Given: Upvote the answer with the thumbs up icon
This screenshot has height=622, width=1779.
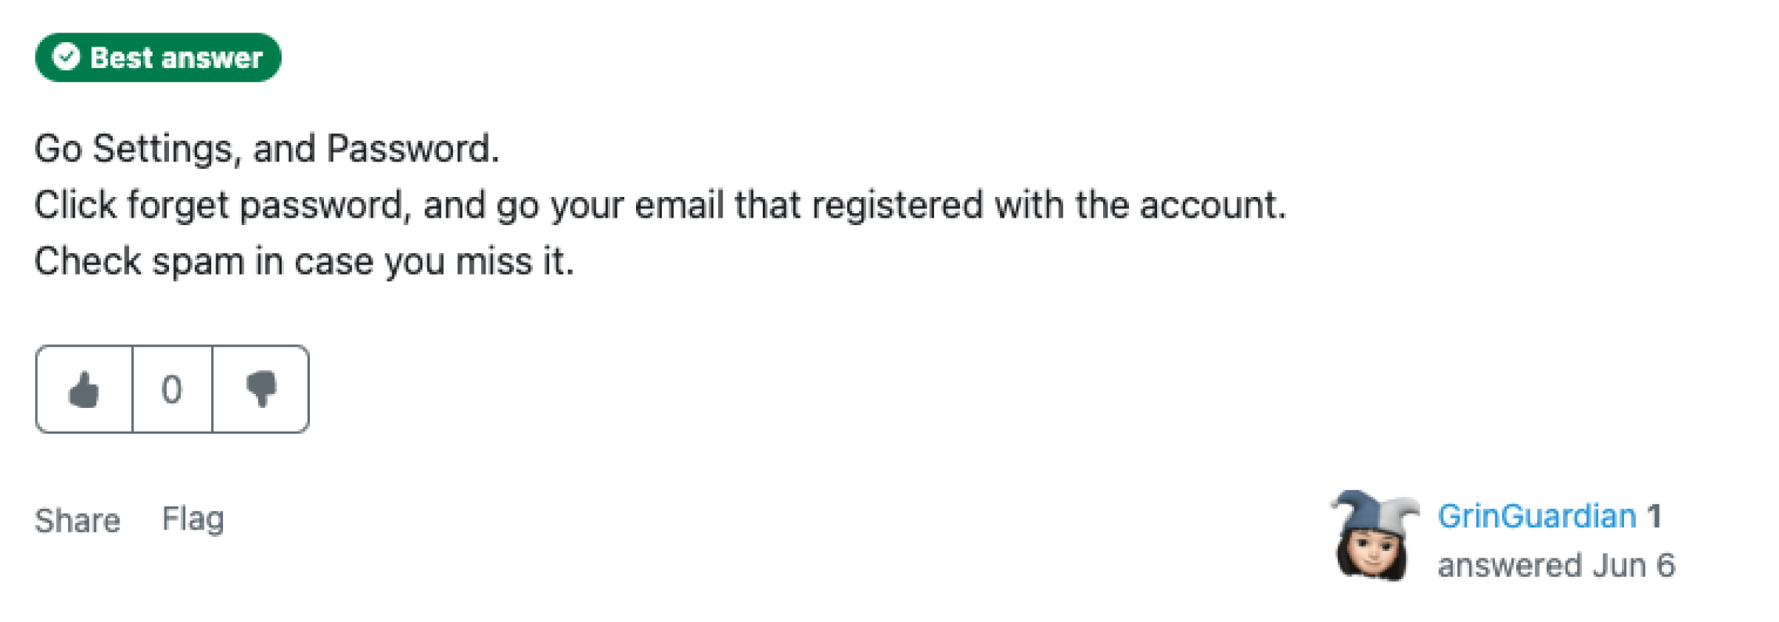Looking at the screenshot, I should click(84, 389).
